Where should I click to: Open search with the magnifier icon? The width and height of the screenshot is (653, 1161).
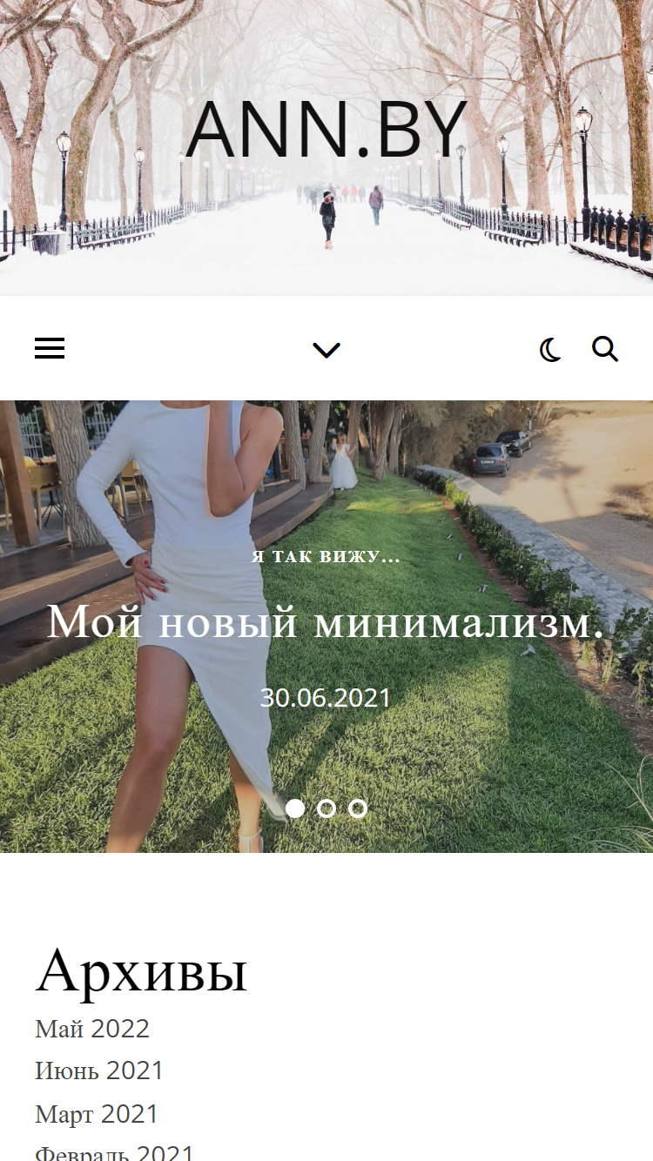click(605, 349)
